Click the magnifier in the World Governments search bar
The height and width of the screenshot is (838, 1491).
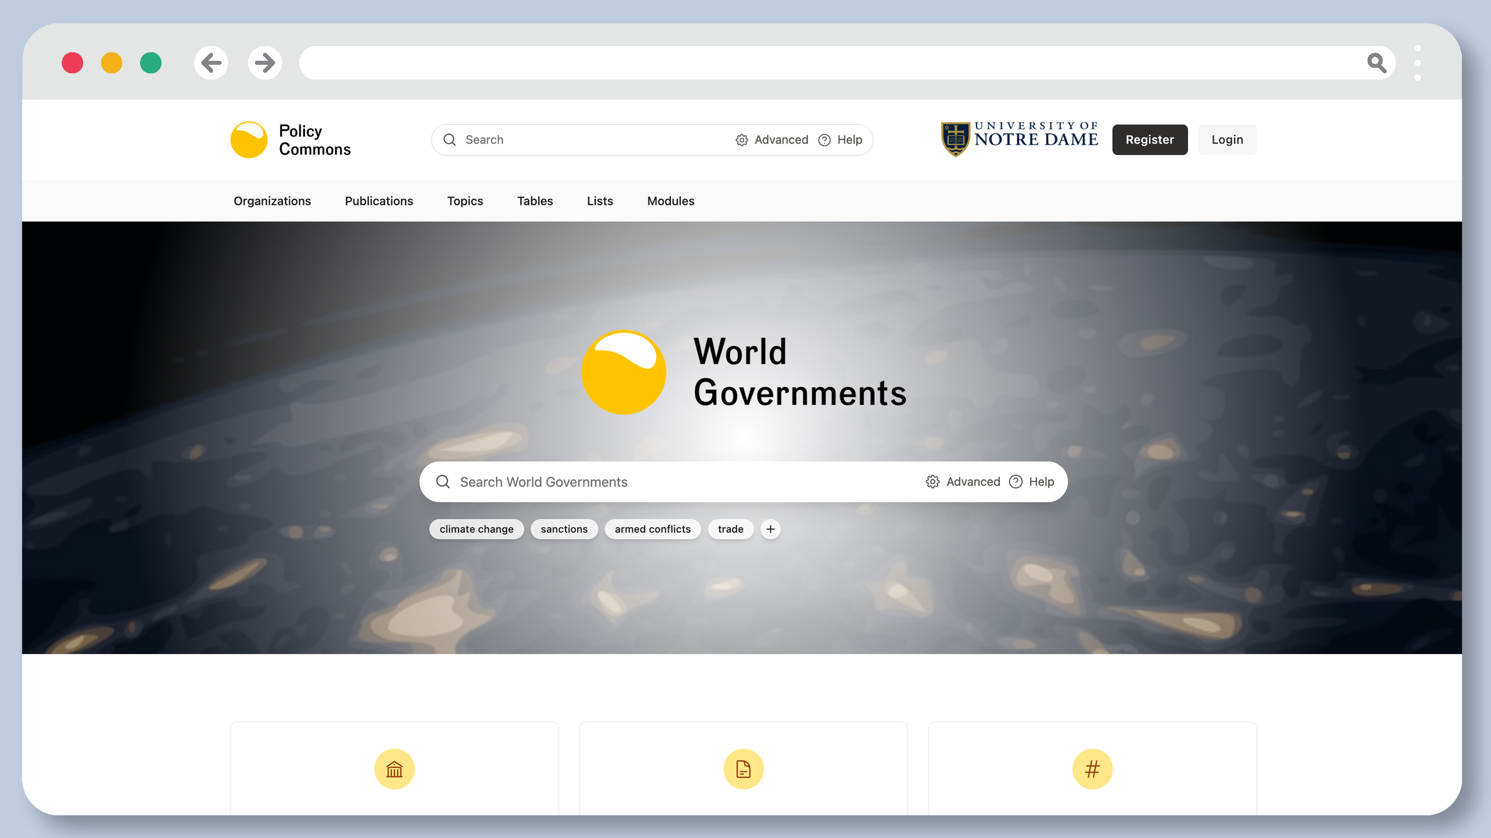(x=443, y=481)
